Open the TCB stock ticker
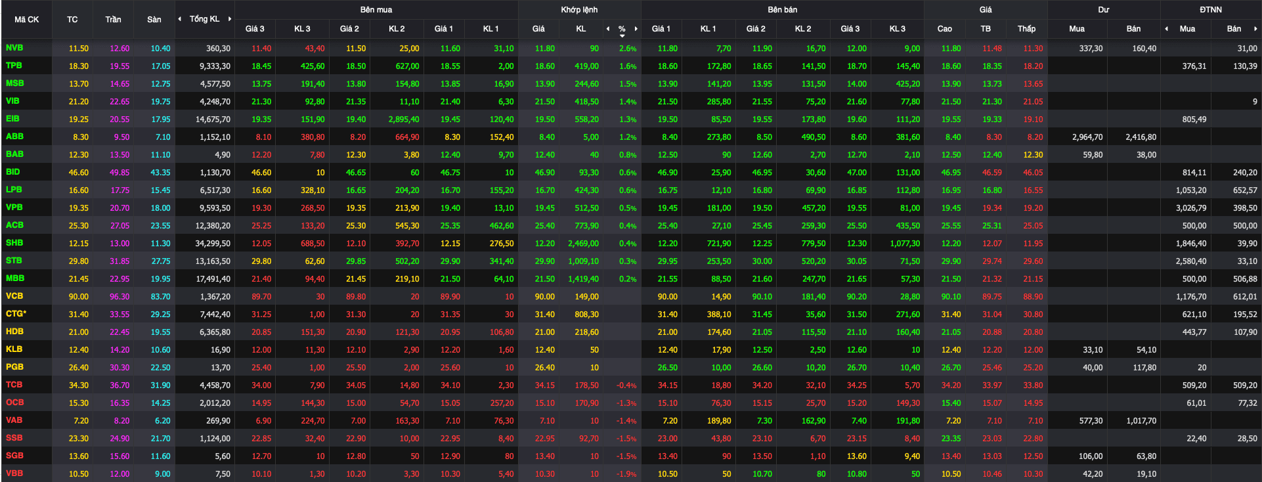Screen dimensions: 1262x482 click(x=14, y=385)
